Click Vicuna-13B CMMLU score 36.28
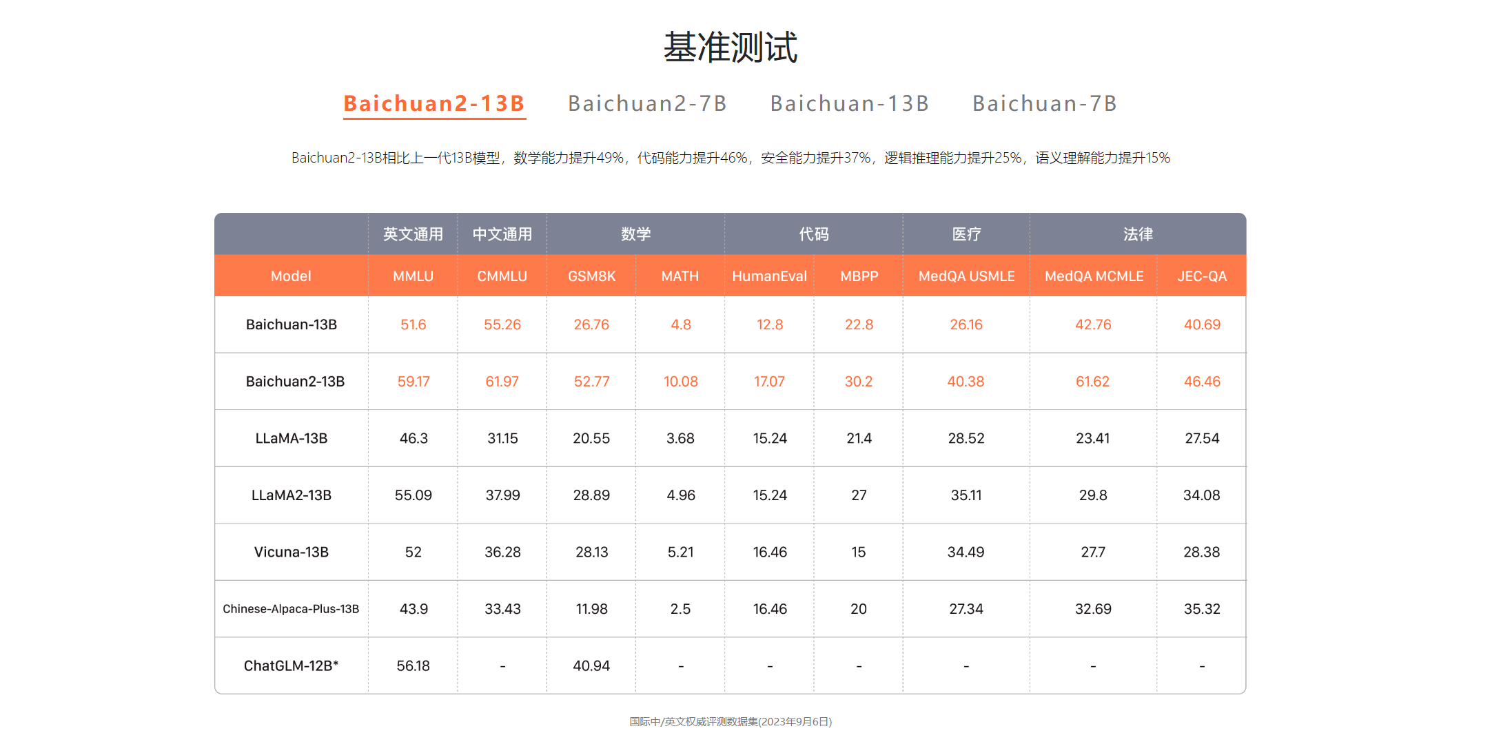1501x744 pixels. 502,552
